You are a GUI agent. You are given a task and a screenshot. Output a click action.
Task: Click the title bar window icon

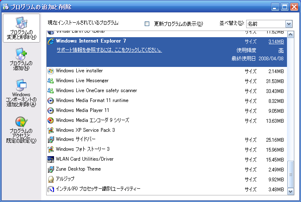click(6, 7)
